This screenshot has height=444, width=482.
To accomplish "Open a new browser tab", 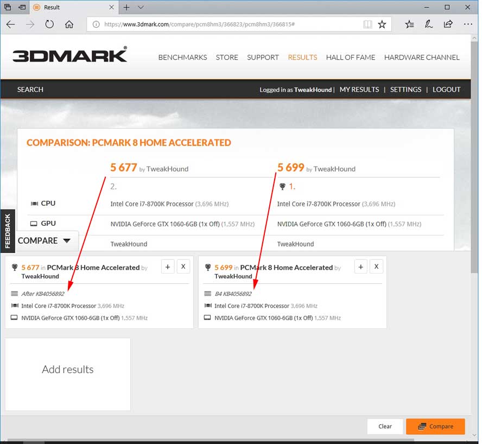I will pyautogui.click(x=126, y=7).
